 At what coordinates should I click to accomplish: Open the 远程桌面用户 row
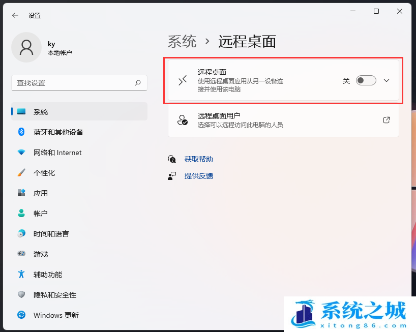[x=283, y=120]
